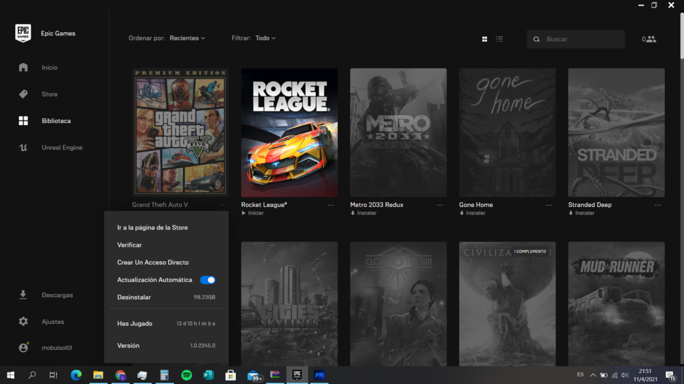Screen dimensions: 684x384
Task: Open Unreal Engine section
Action: pos(62,148)
